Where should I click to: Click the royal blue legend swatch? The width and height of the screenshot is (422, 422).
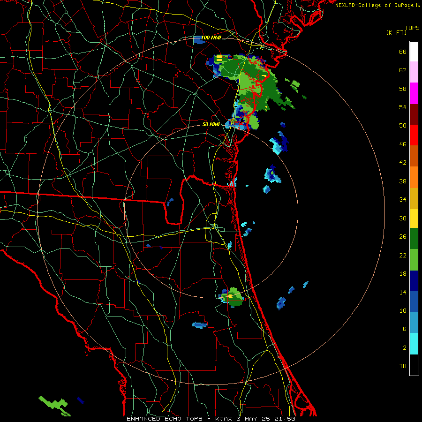414,301
